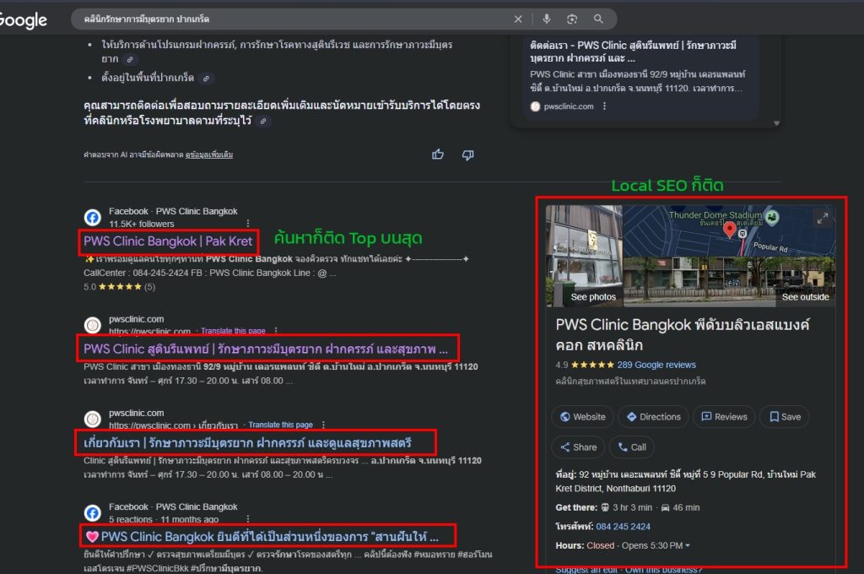Share the PWS Clinic Bangkok listing
The image size is (864, 574).
coord(578,447)
